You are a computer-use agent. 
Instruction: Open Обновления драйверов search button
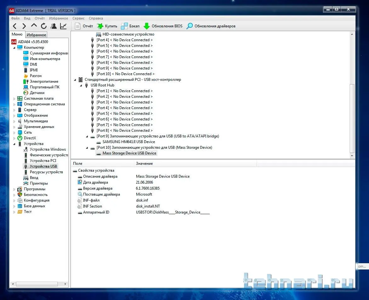pyautogui.click(x=211, y=26)
